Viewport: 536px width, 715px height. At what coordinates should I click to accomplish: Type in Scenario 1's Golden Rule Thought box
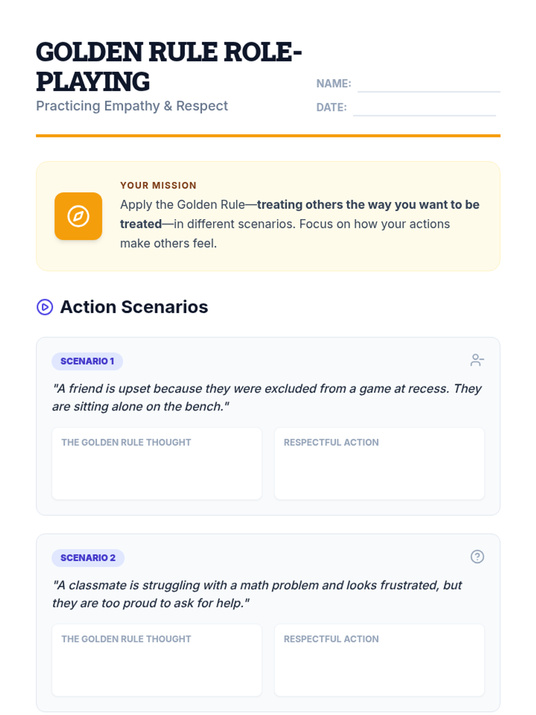click(x=157, y=469)
